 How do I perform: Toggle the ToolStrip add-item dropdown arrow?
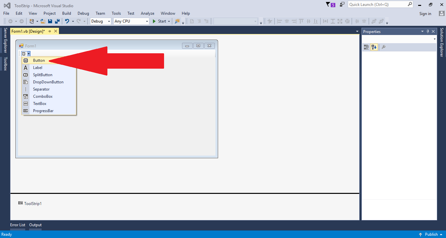point(29,54)
